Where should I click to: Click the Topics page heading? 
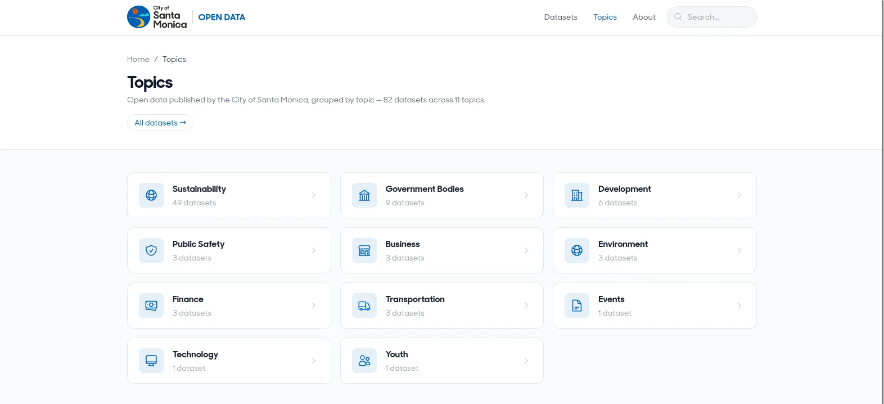click(x=150, y=83)
